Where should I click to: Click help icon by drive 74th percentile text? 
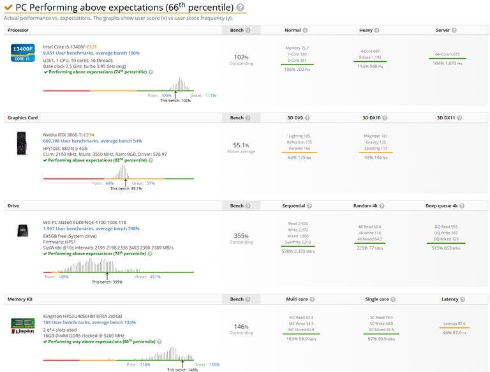pyautogui.click(x=150, y=254)
